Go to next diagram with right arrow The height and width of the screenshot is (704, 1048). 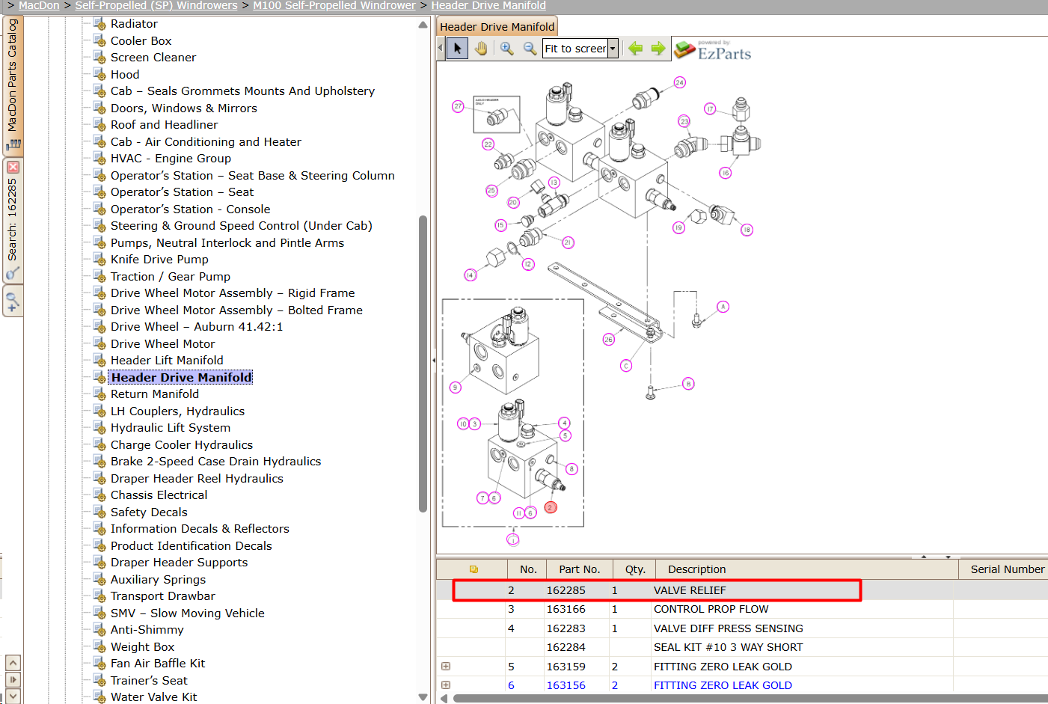[x=658, y=49]
